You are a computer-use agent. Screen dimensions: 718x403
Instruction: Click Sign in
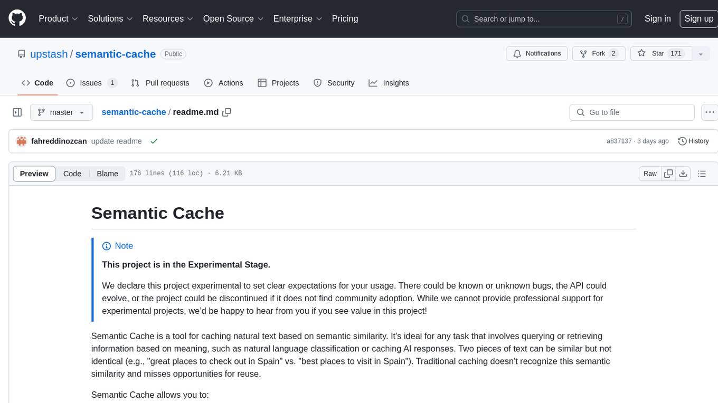pyautogui.click(x=657, y=18)
